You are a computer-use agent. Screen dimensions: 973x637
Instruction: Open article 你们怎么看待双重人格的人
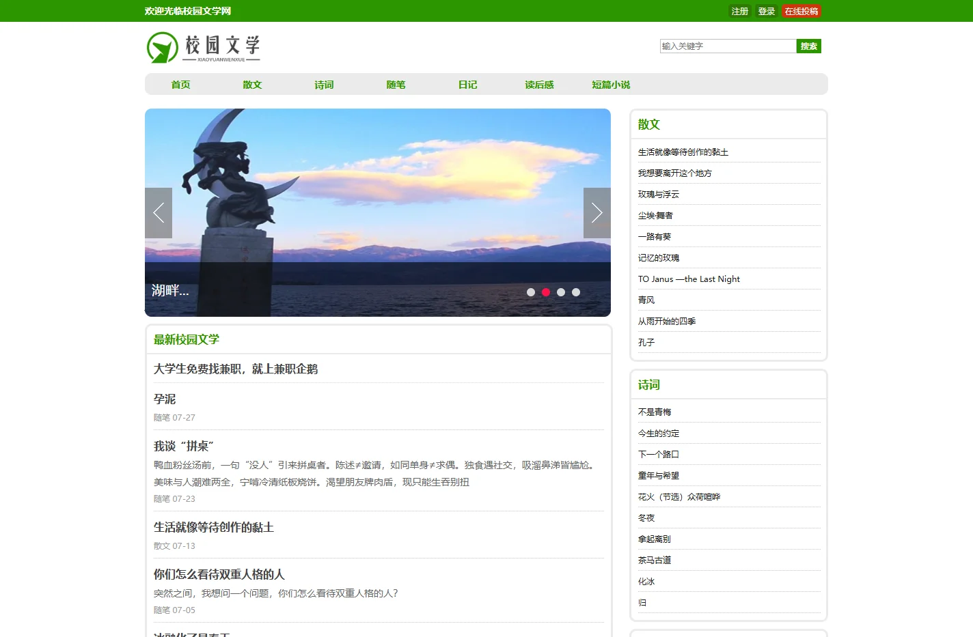219,574
